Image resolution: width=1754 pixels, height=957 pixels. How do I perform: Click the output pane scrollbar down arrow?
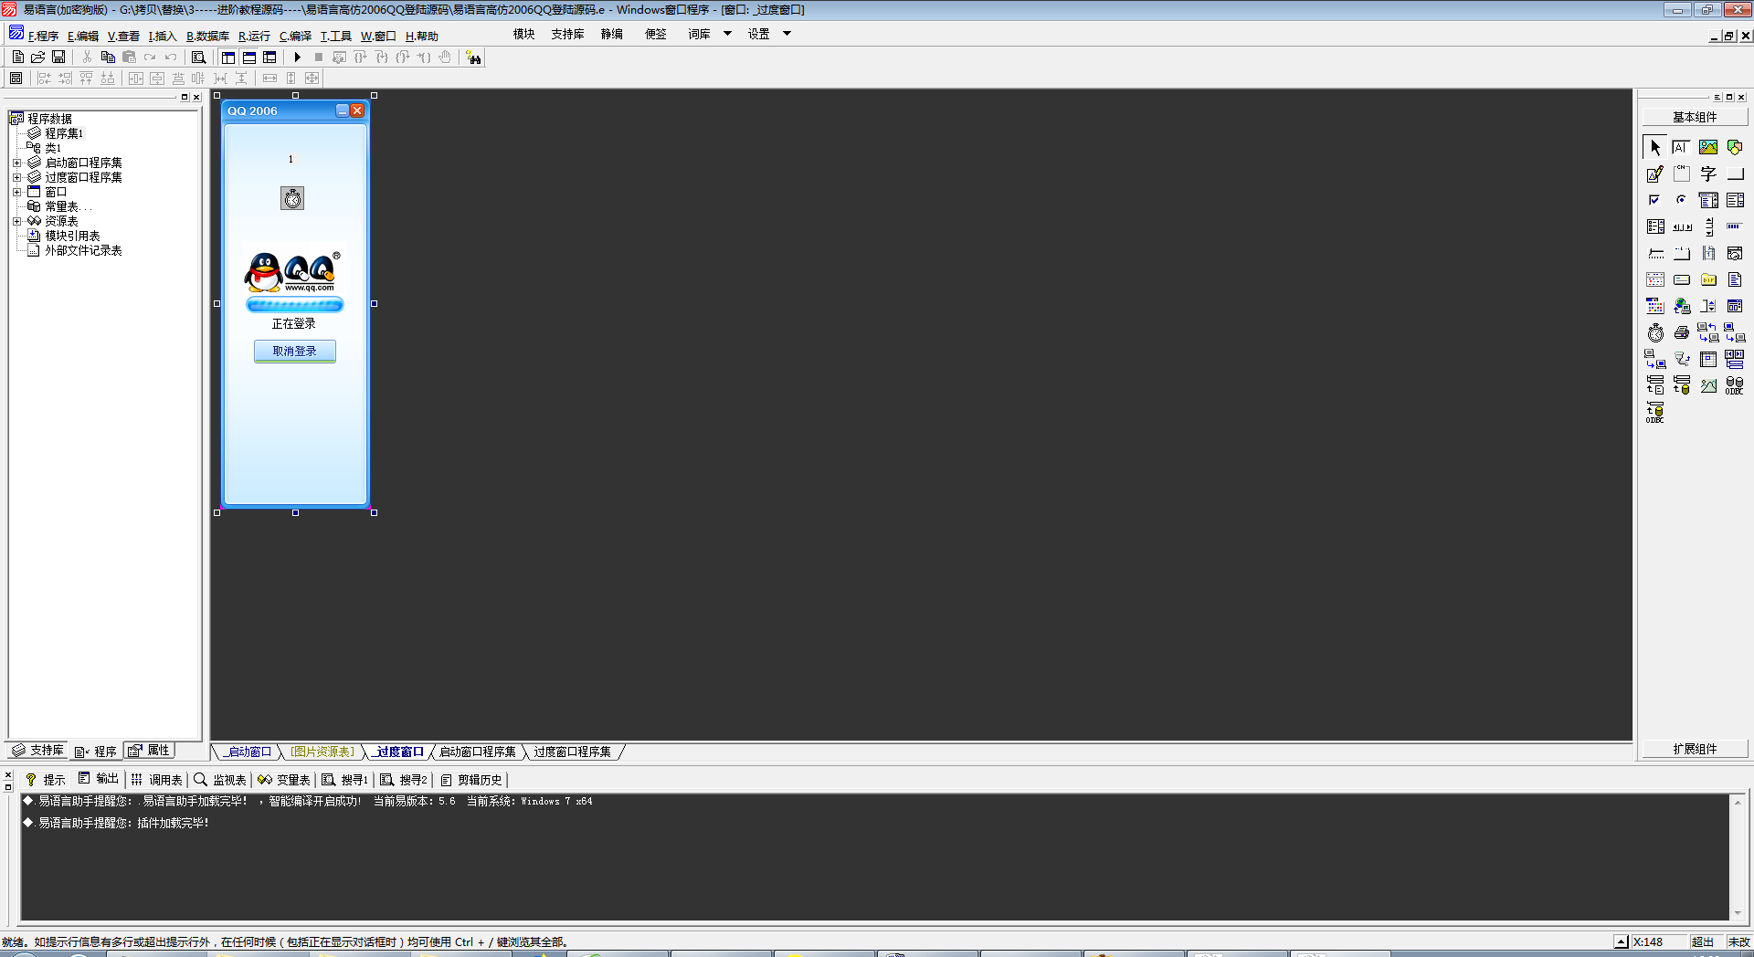tap(1738, 913)
